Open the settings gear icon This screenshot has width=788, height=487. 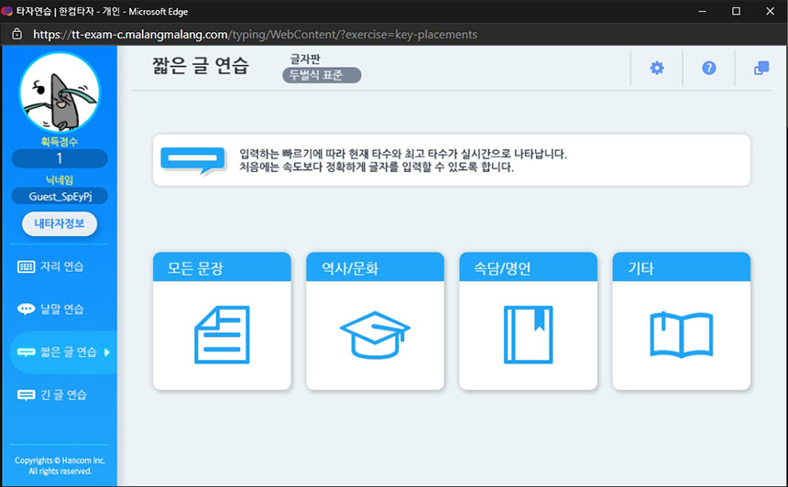[657, 68]
